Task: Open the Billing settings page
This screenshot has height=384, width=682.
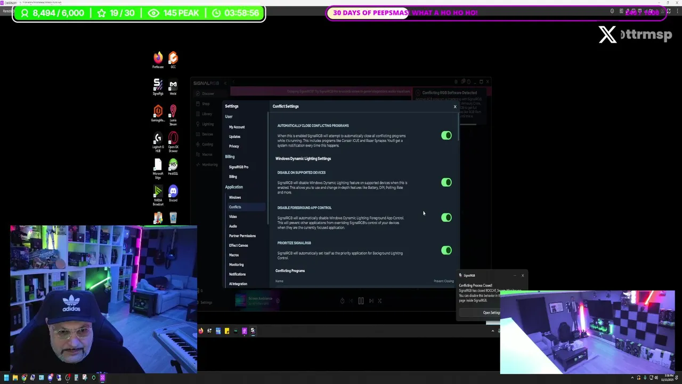Action: (233, 177)
